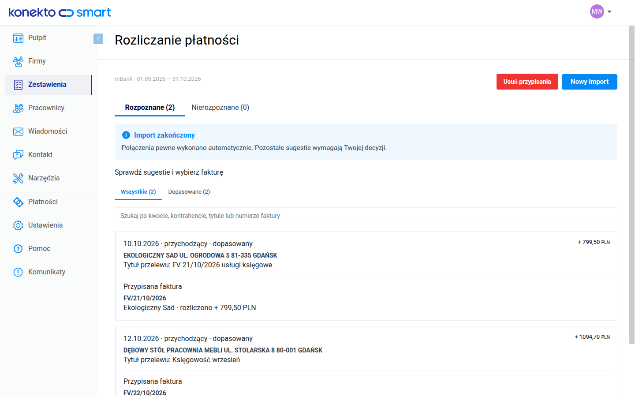
Task: Click the Nowy import button
Action: pos(590,82)
